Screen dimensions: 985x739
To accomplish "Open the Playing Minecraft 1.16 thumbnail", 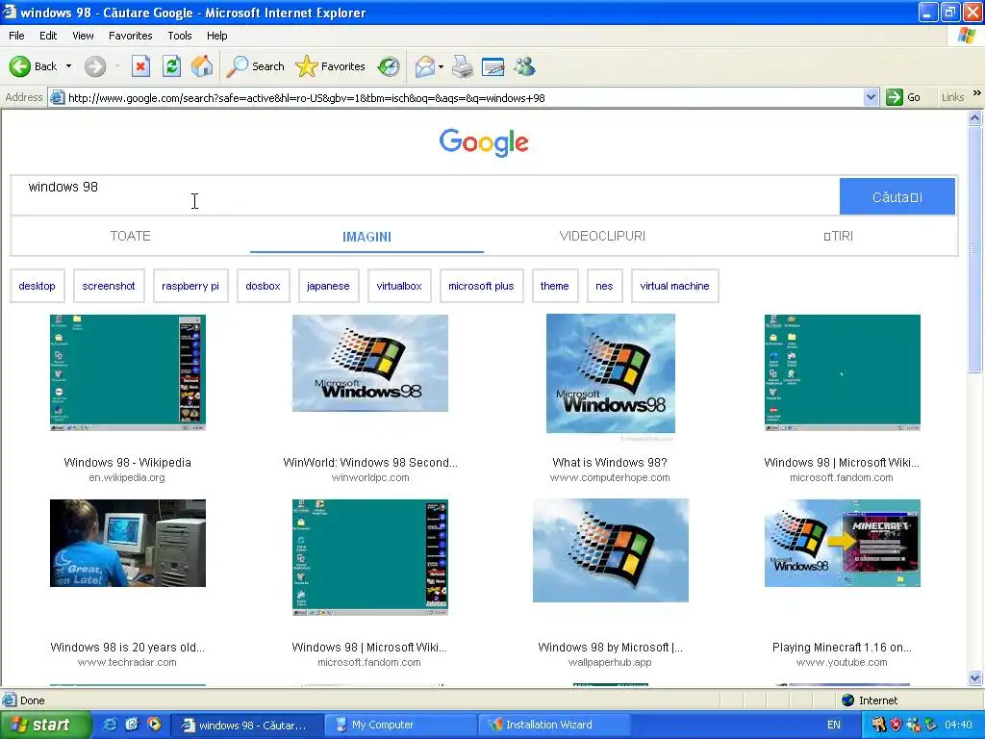I will [x=843, y=543].
